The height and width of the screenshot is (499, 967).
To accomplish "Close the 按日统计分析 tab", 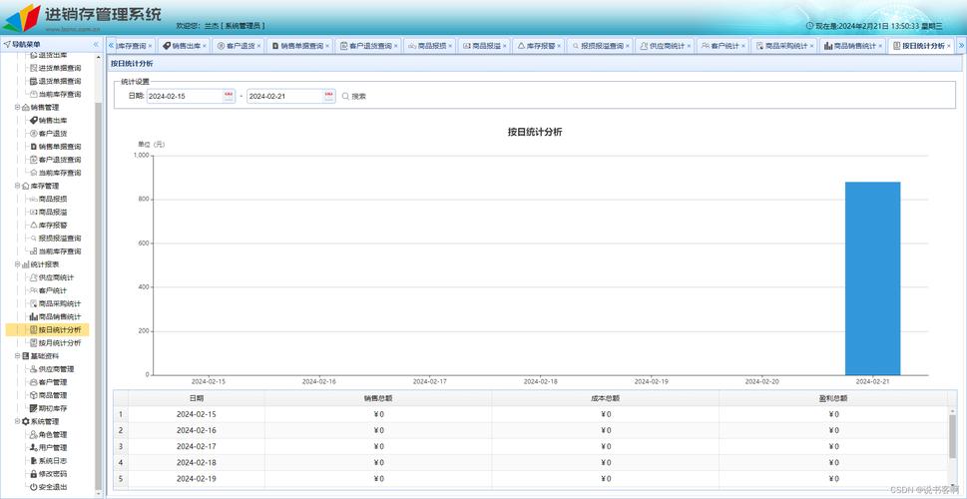I will (x=948, y=46).
